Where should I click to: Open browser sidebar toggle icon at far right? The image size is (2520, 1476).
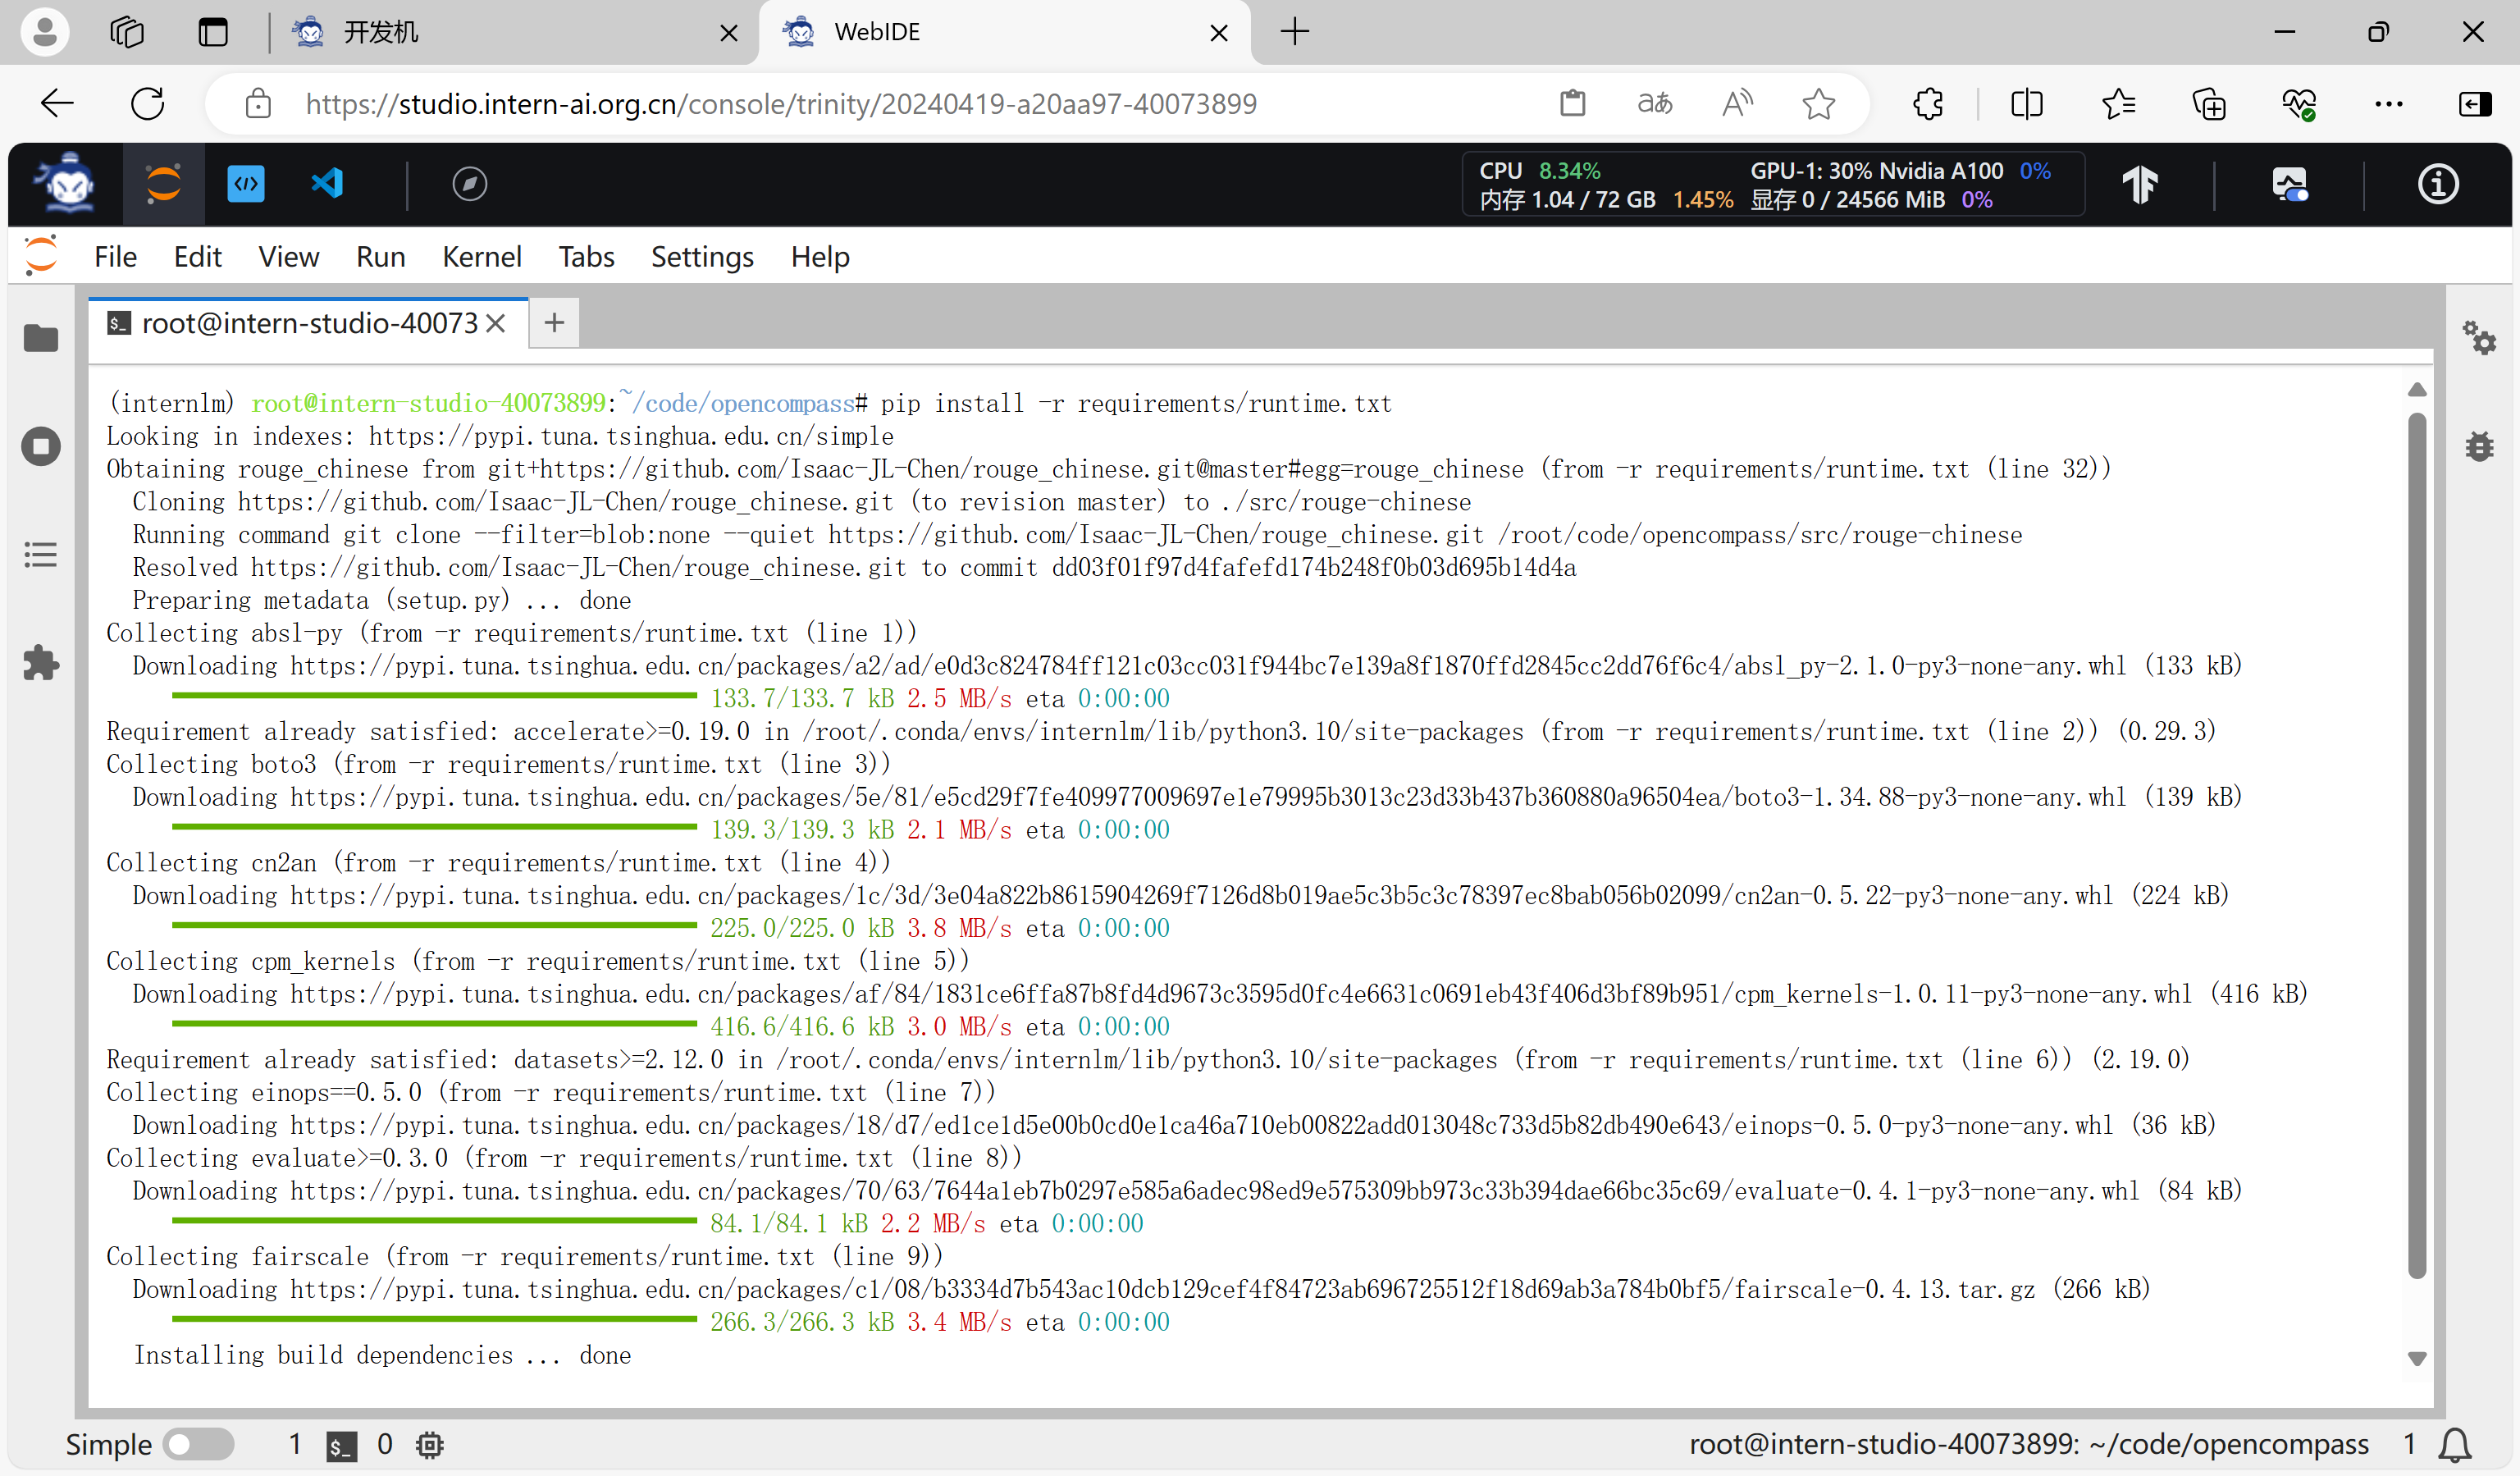pyautogui.click(x=2475, y=103)
